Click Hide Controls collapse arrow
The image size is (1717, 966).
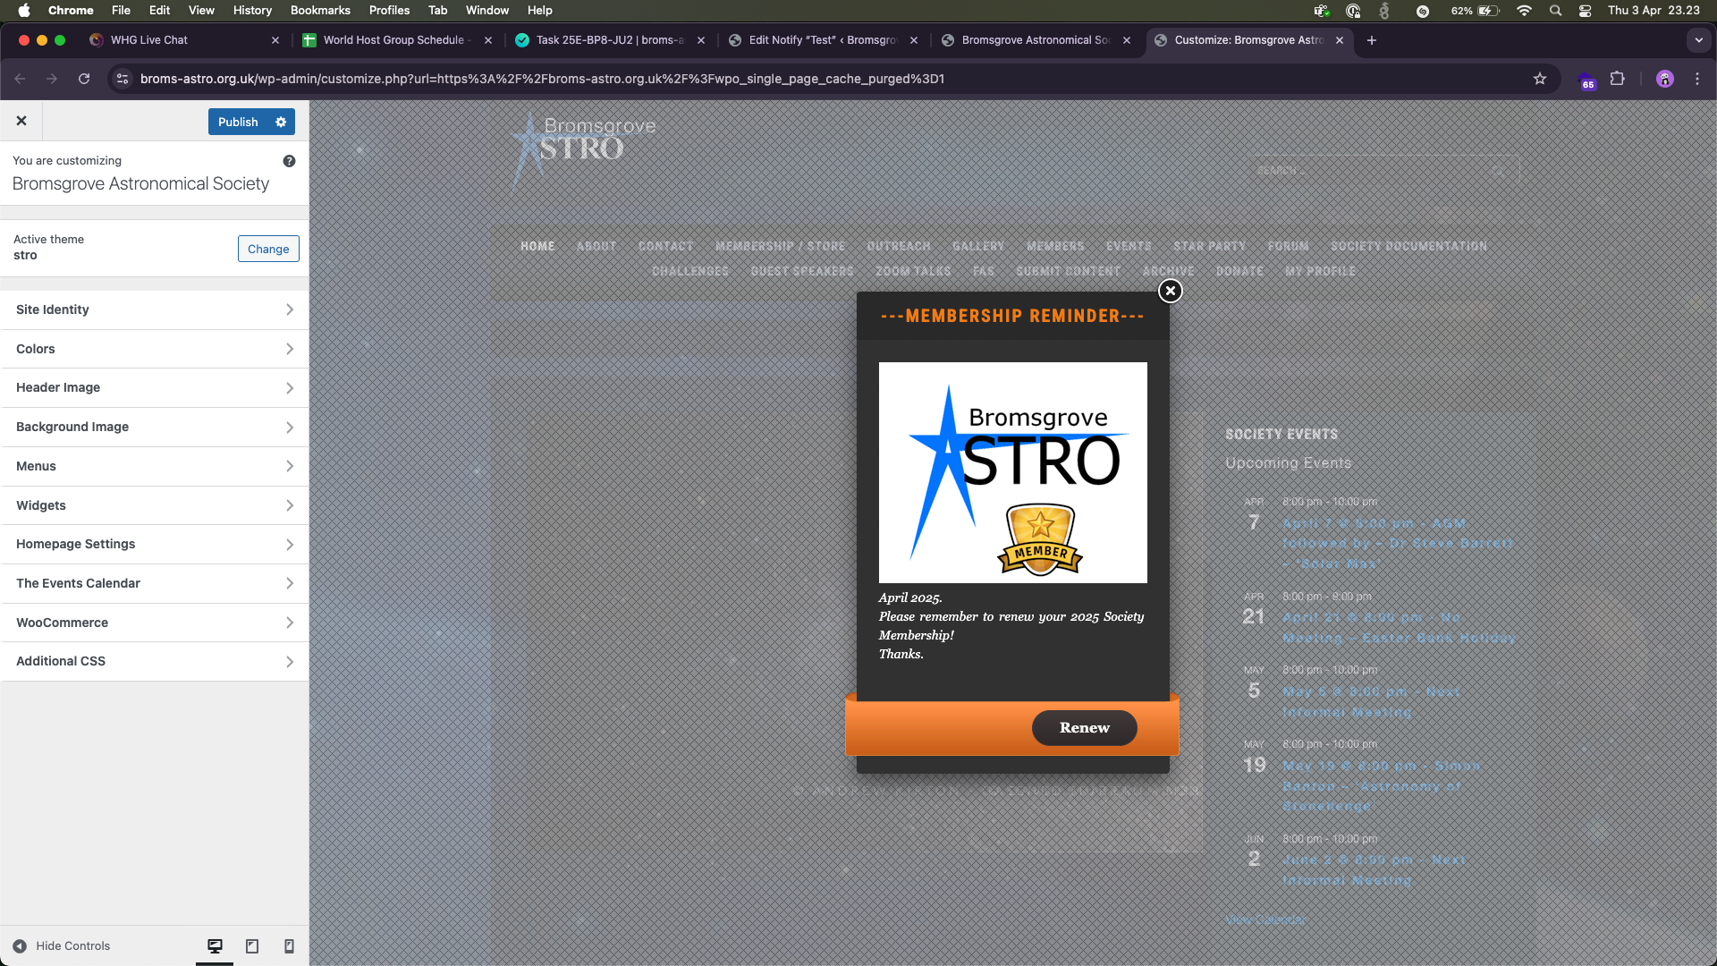click(20, 946)
